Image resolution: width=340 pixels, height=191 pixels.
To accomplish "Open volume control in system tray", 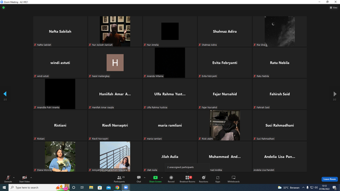I will 316,187.
